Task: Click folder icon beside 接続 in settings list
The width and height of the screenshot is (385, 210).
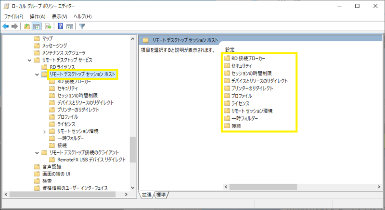Action: [x=227, y=126]
